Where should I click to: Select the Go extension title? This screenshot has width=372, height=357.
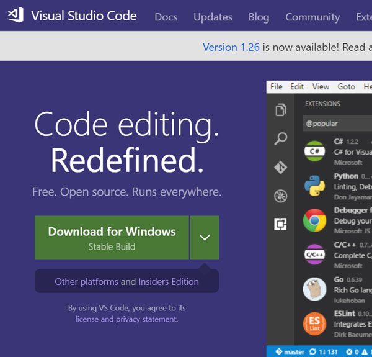[339, 279]
